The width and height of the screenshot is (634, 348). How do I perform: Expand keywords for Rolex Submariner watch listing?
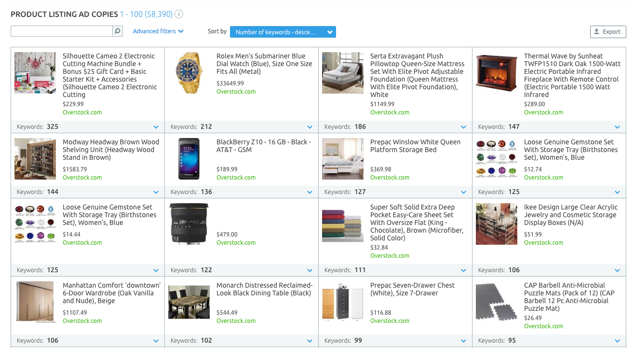[310, 127]
